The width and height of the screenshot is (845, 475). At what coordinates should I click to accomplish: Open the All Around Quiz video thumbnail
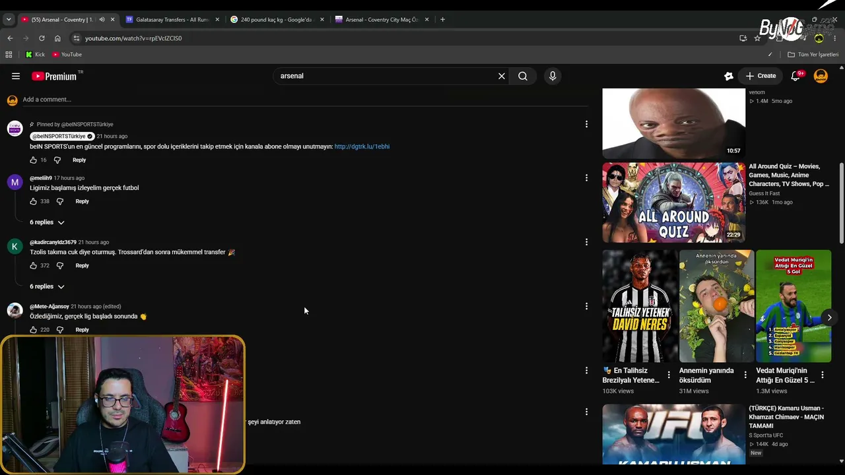pyautogui.click(x=673, y=203)
